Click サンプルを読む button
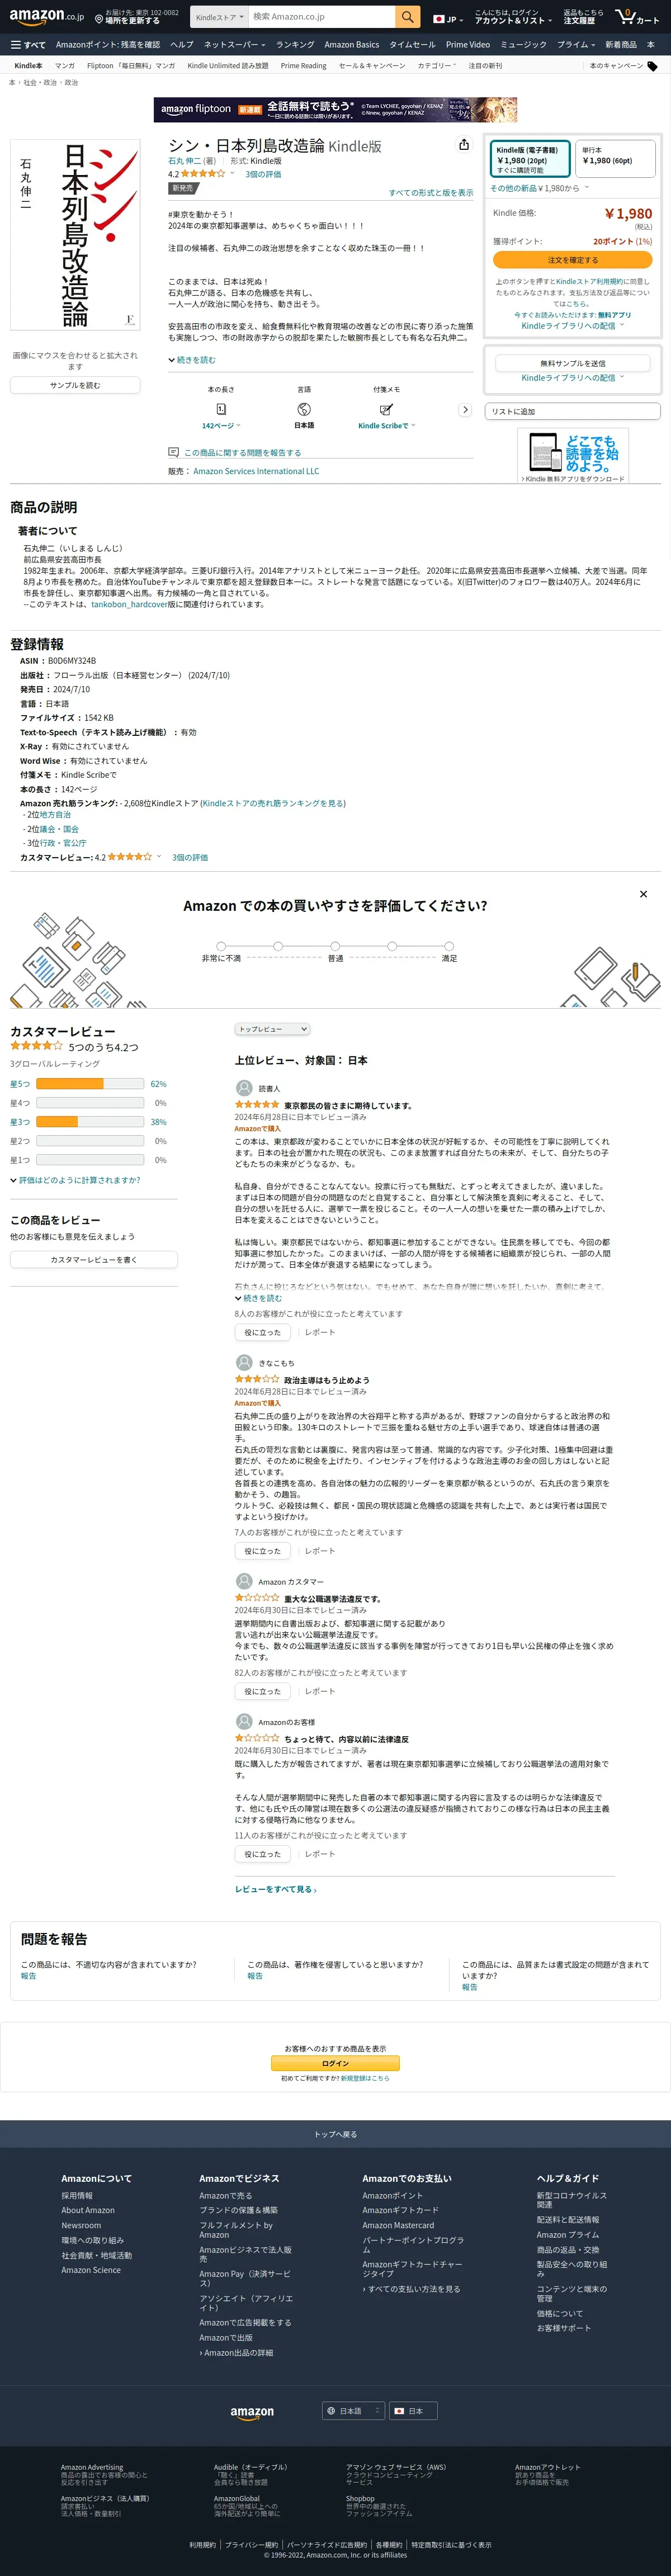 [x=75, y=385]
